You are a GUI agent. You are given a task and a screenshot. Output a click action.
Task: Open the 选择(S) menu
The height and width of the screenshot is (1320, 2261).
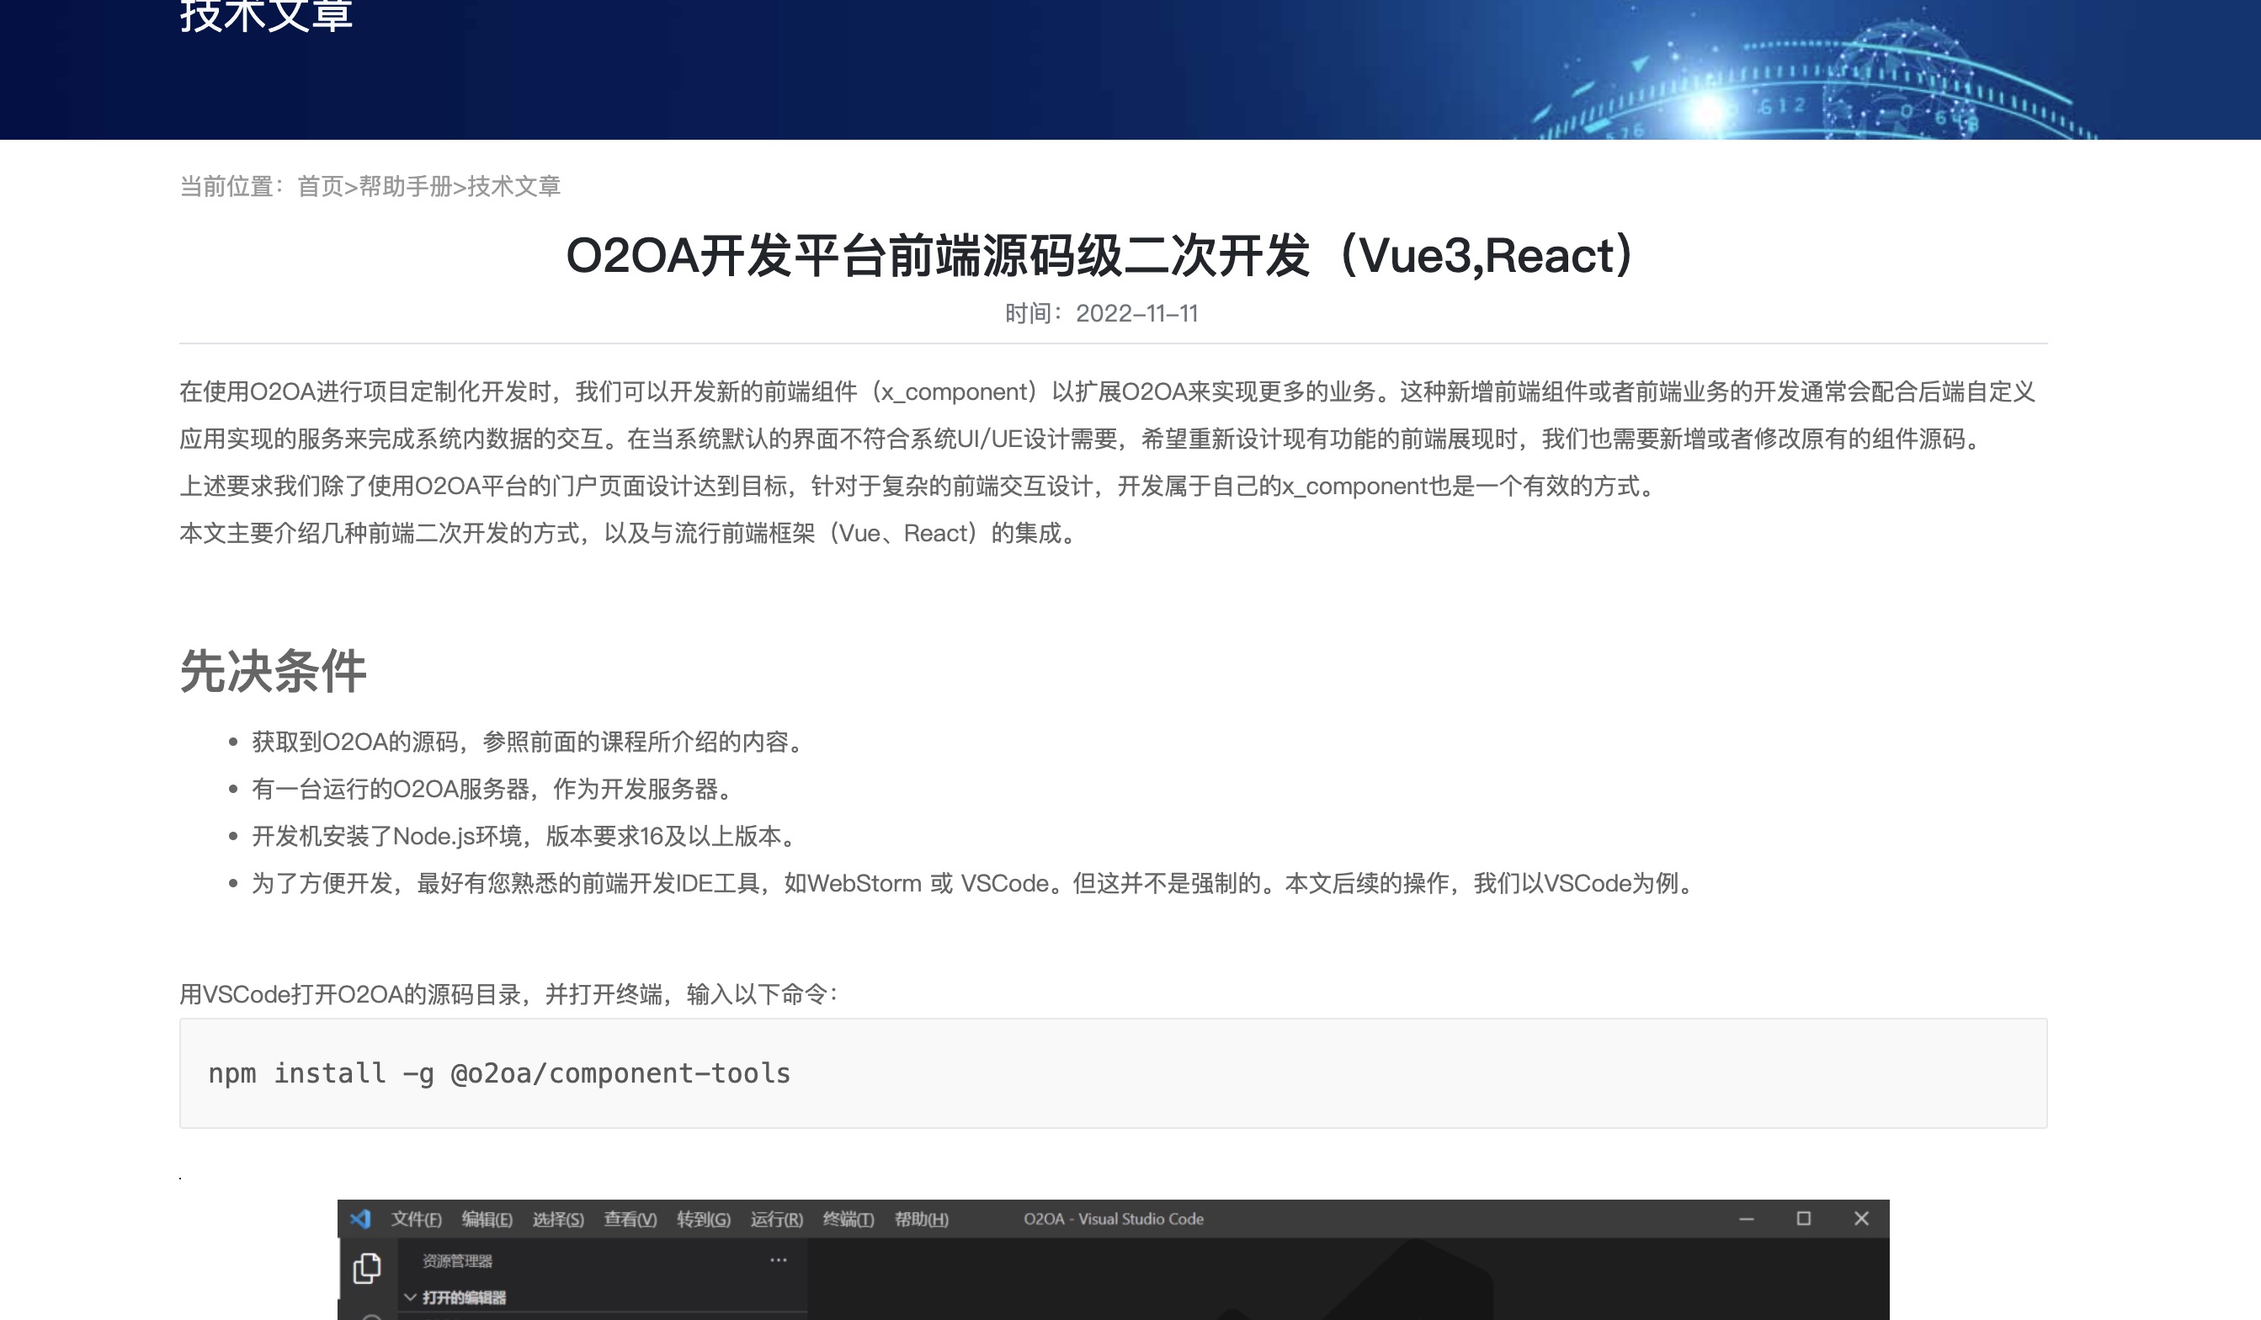(558, 1220)
